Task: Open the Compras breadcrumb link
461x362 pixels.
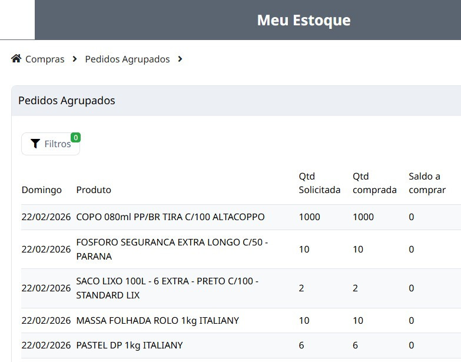Action: (x=45, y=59)
